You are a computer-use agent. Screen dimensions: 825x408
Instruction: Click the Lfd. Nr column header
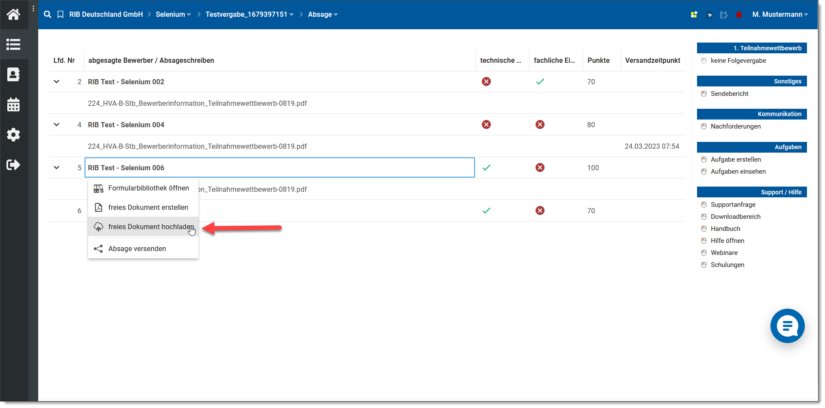point(64,61)
